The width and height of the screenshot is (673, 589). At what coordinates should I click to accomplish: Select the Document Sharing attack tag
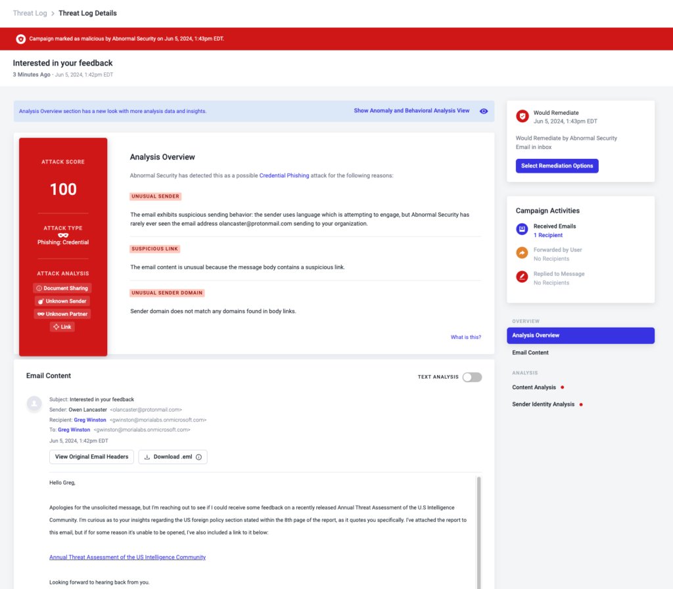(x=63, y=288)
